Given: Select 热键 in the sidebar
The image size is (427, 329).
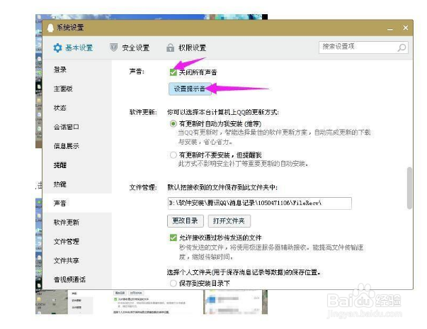Looking at the screenshot, I should (x=60, y=184).
